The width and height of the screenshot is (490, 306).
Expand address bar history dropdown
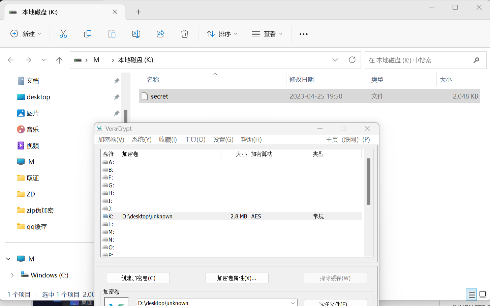click(335, 60)
